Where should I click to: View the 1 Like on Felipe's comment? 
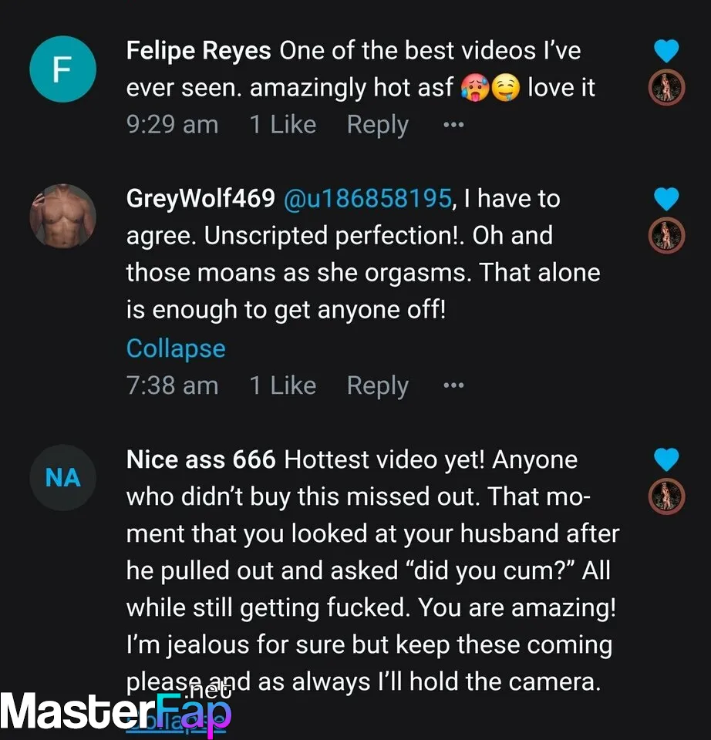(x=282, y=125)
